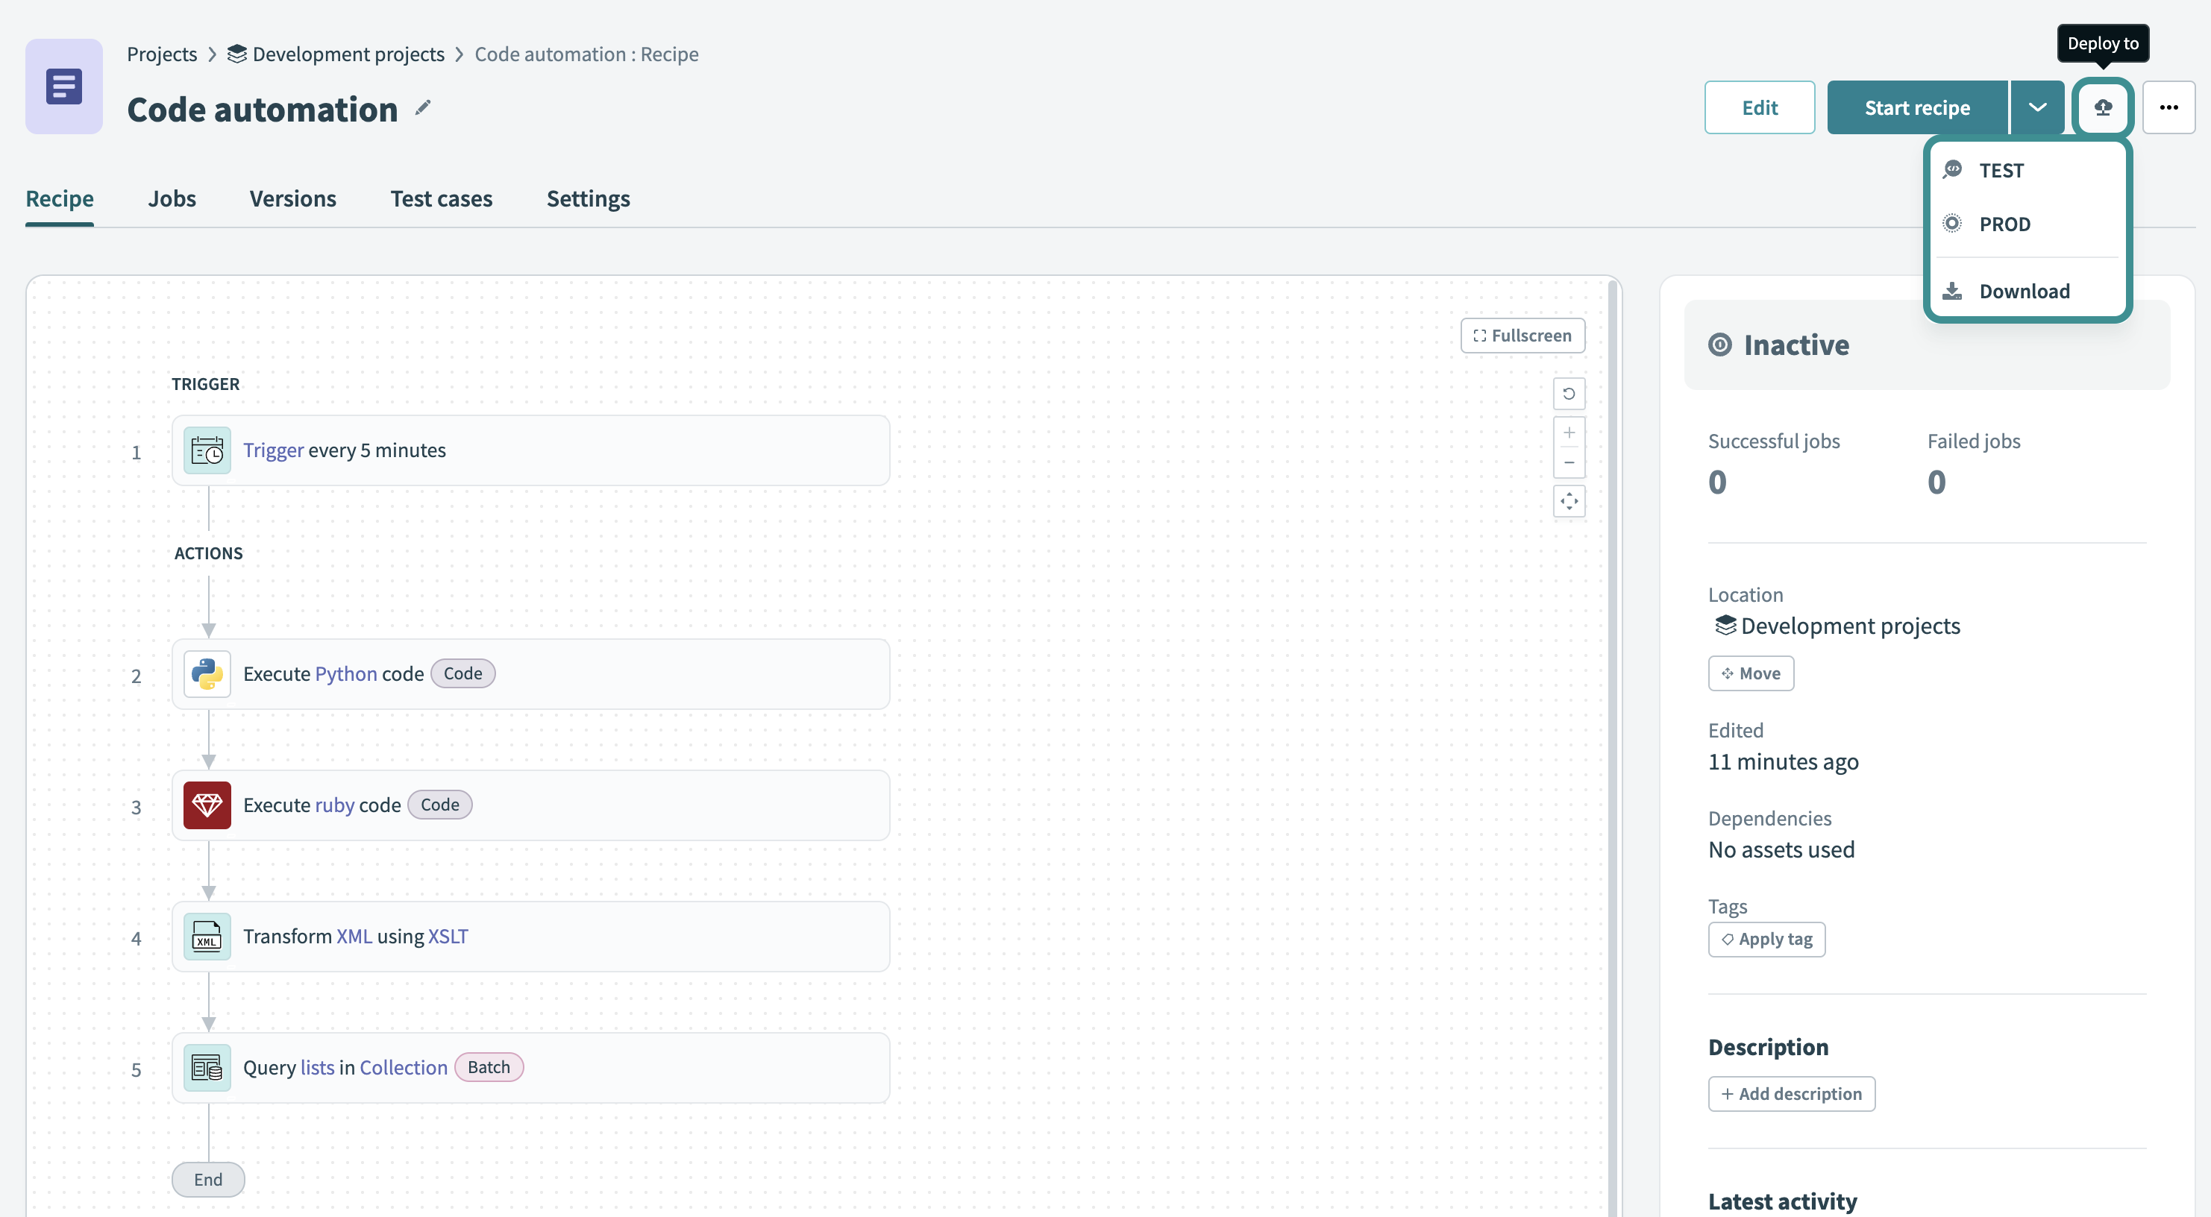Select PROD from the deploy menu
2211x1217 pixels.
coord(2007,223)
